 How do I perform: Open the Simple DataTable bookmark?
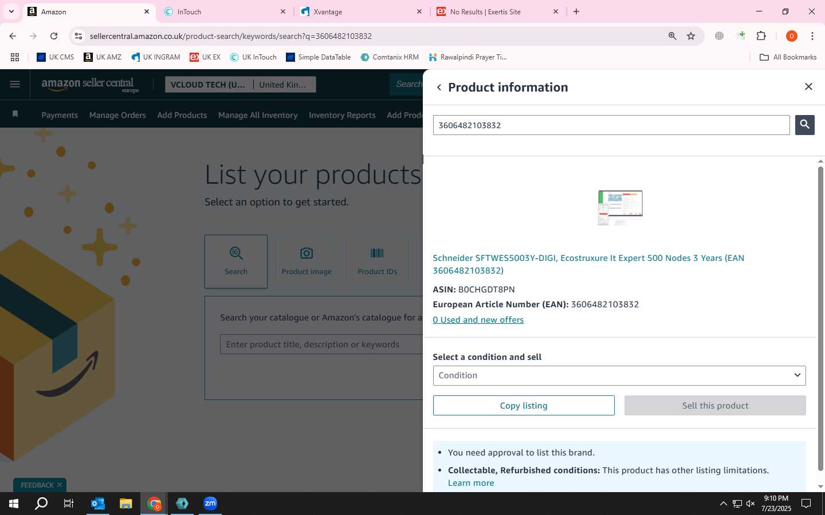pyautogui.click(x=319, y=57)
